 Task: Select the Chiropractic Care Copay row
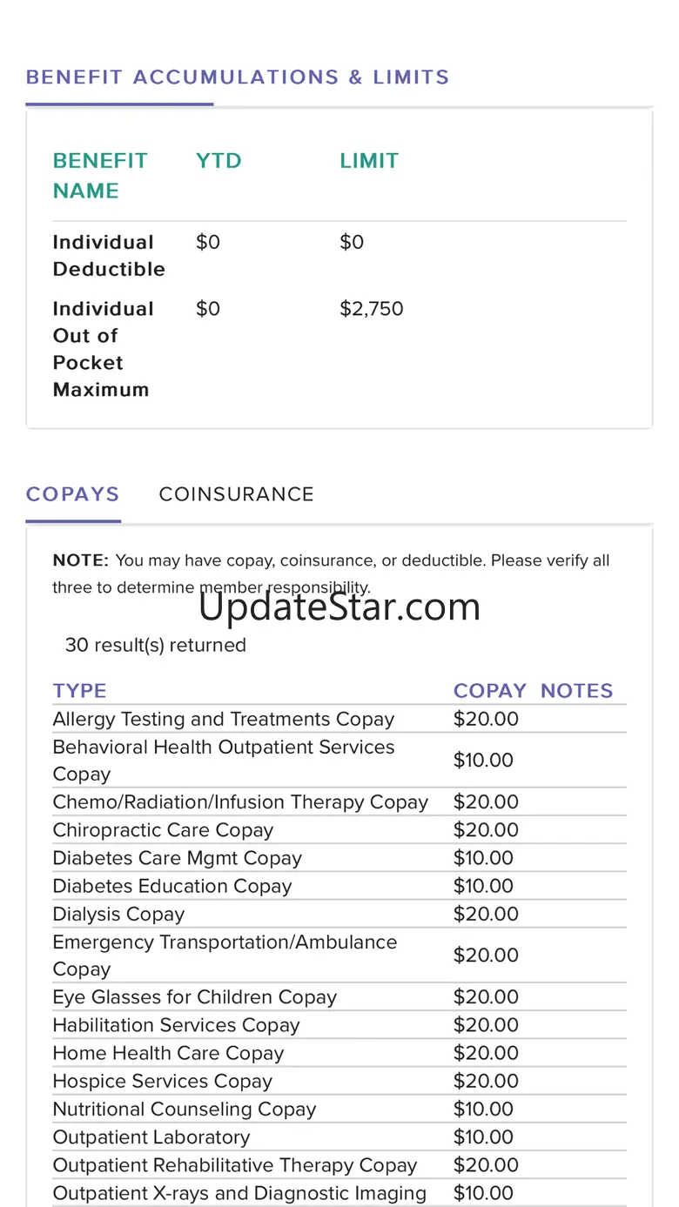coord(163,830)
